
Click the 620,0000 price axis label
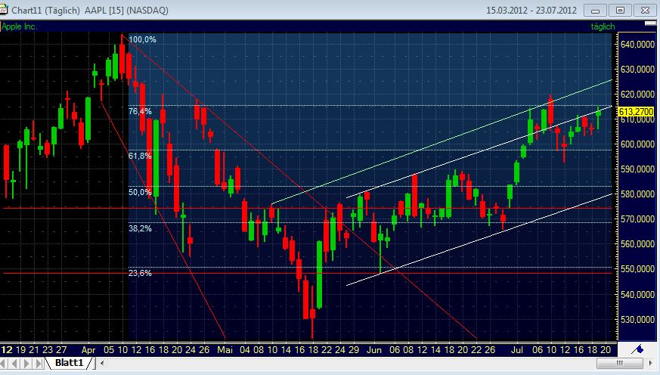pos(637,95)
